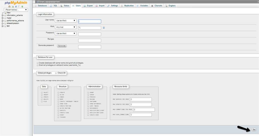Click the SQL tab's icon
Viewport: 259px width, 136px height.
tap(51, 6)
